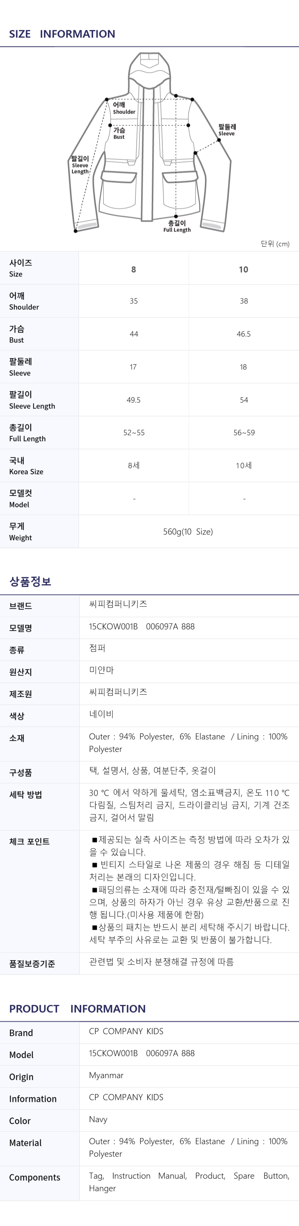This screenshot has height=1226, width=299.
Task: Click the Full Length marker on the diagram
Action: (x=177, y=226)
